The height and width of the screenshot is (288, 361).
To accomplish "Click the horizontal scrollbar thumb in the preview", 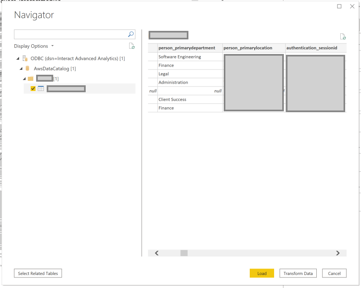I will point(184,253).
